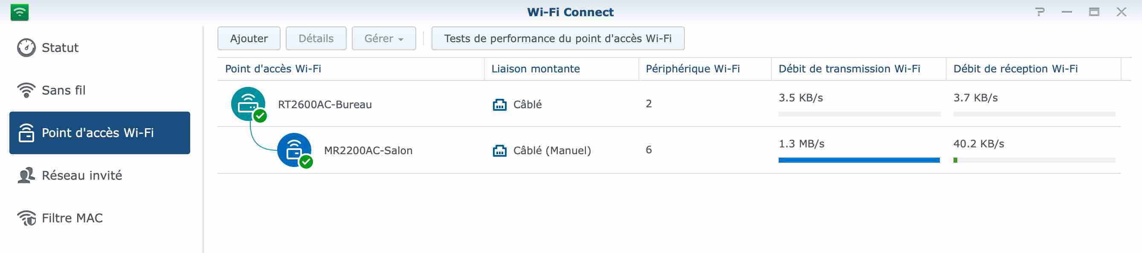Open the Point d'accès Wi-Fi section
This screenshot has width=1142, height=253.
100,133
